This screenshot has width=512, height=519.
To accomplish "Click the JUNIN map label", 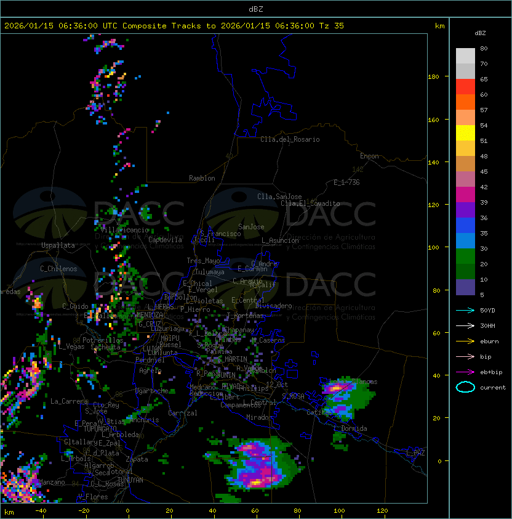I will click(x=226, y=375).
